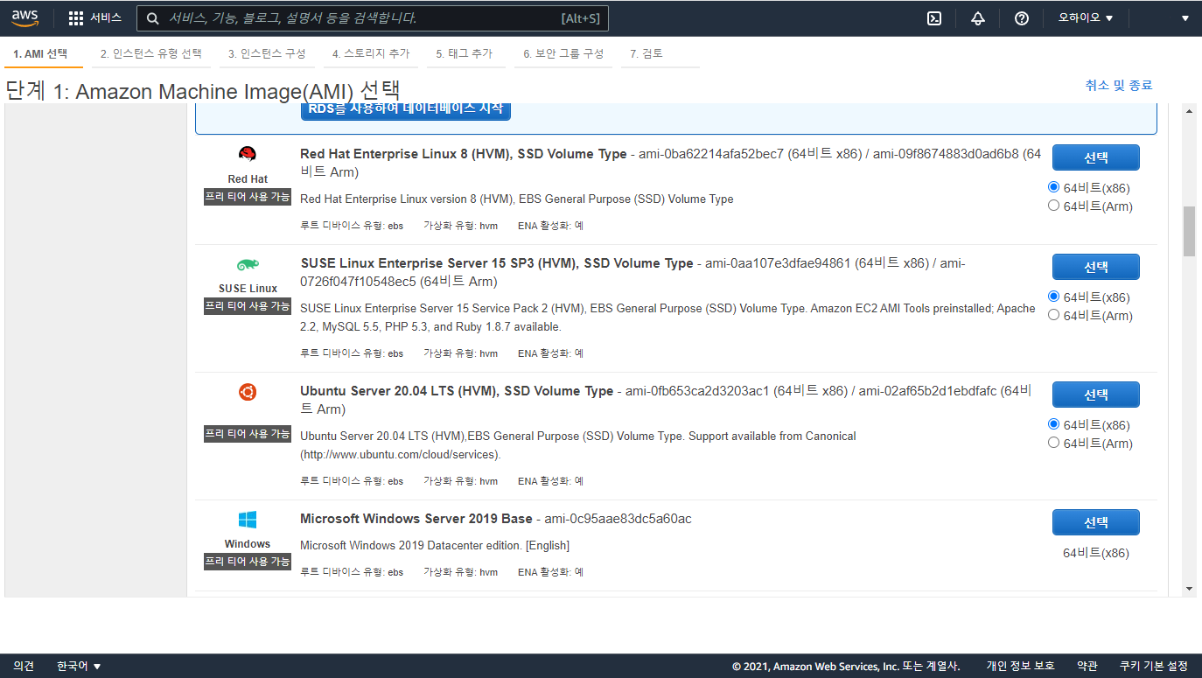Select 64-bit (x86) for Red Hat
1202x678 pixels.
[x=1053, y=187]
